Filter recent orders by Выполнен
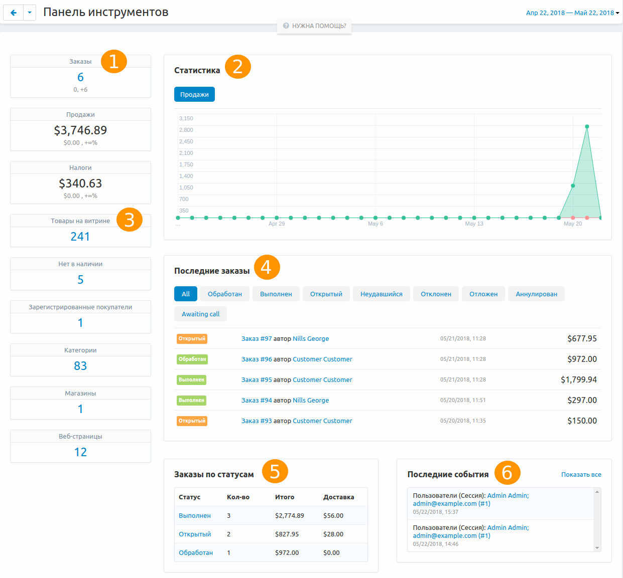Image resolution: width=623 pixels, height=578 pixels. 276,294
